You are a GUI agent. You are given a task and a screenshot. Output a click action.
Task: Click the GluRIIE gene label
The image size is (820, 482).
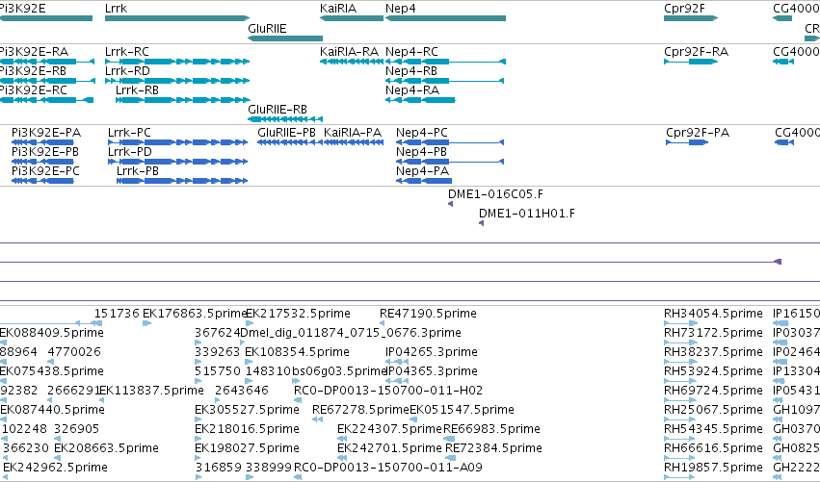(x=267, y=28)
